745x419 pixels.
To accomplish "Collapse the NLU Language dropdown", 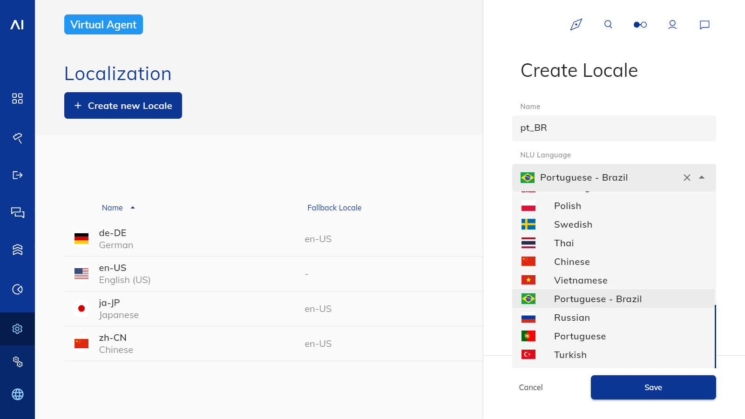I will tap(702, 177).
